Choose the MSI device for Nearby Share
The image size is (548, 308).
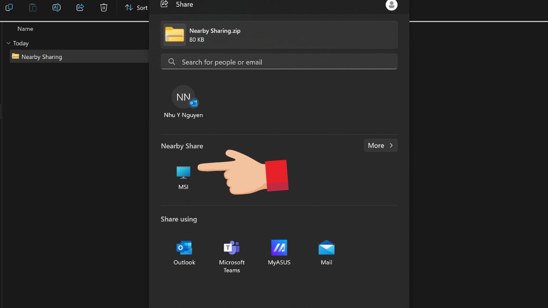(183, 177)
